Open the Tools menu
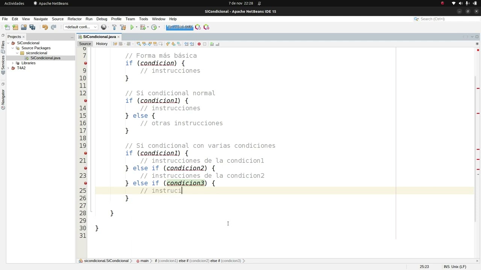 pos(143,19)
